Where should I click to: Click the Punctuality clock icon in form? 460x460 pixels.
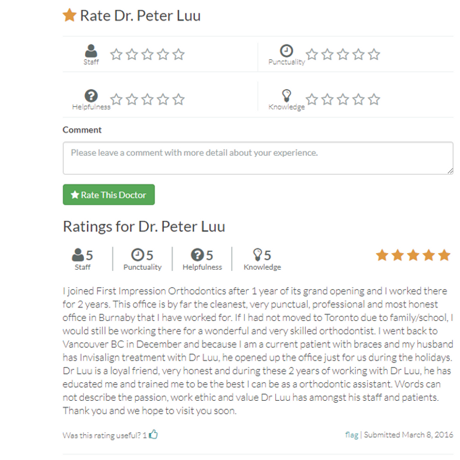286,51
